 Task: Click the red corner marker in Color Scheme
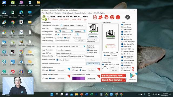click(99, 76)
